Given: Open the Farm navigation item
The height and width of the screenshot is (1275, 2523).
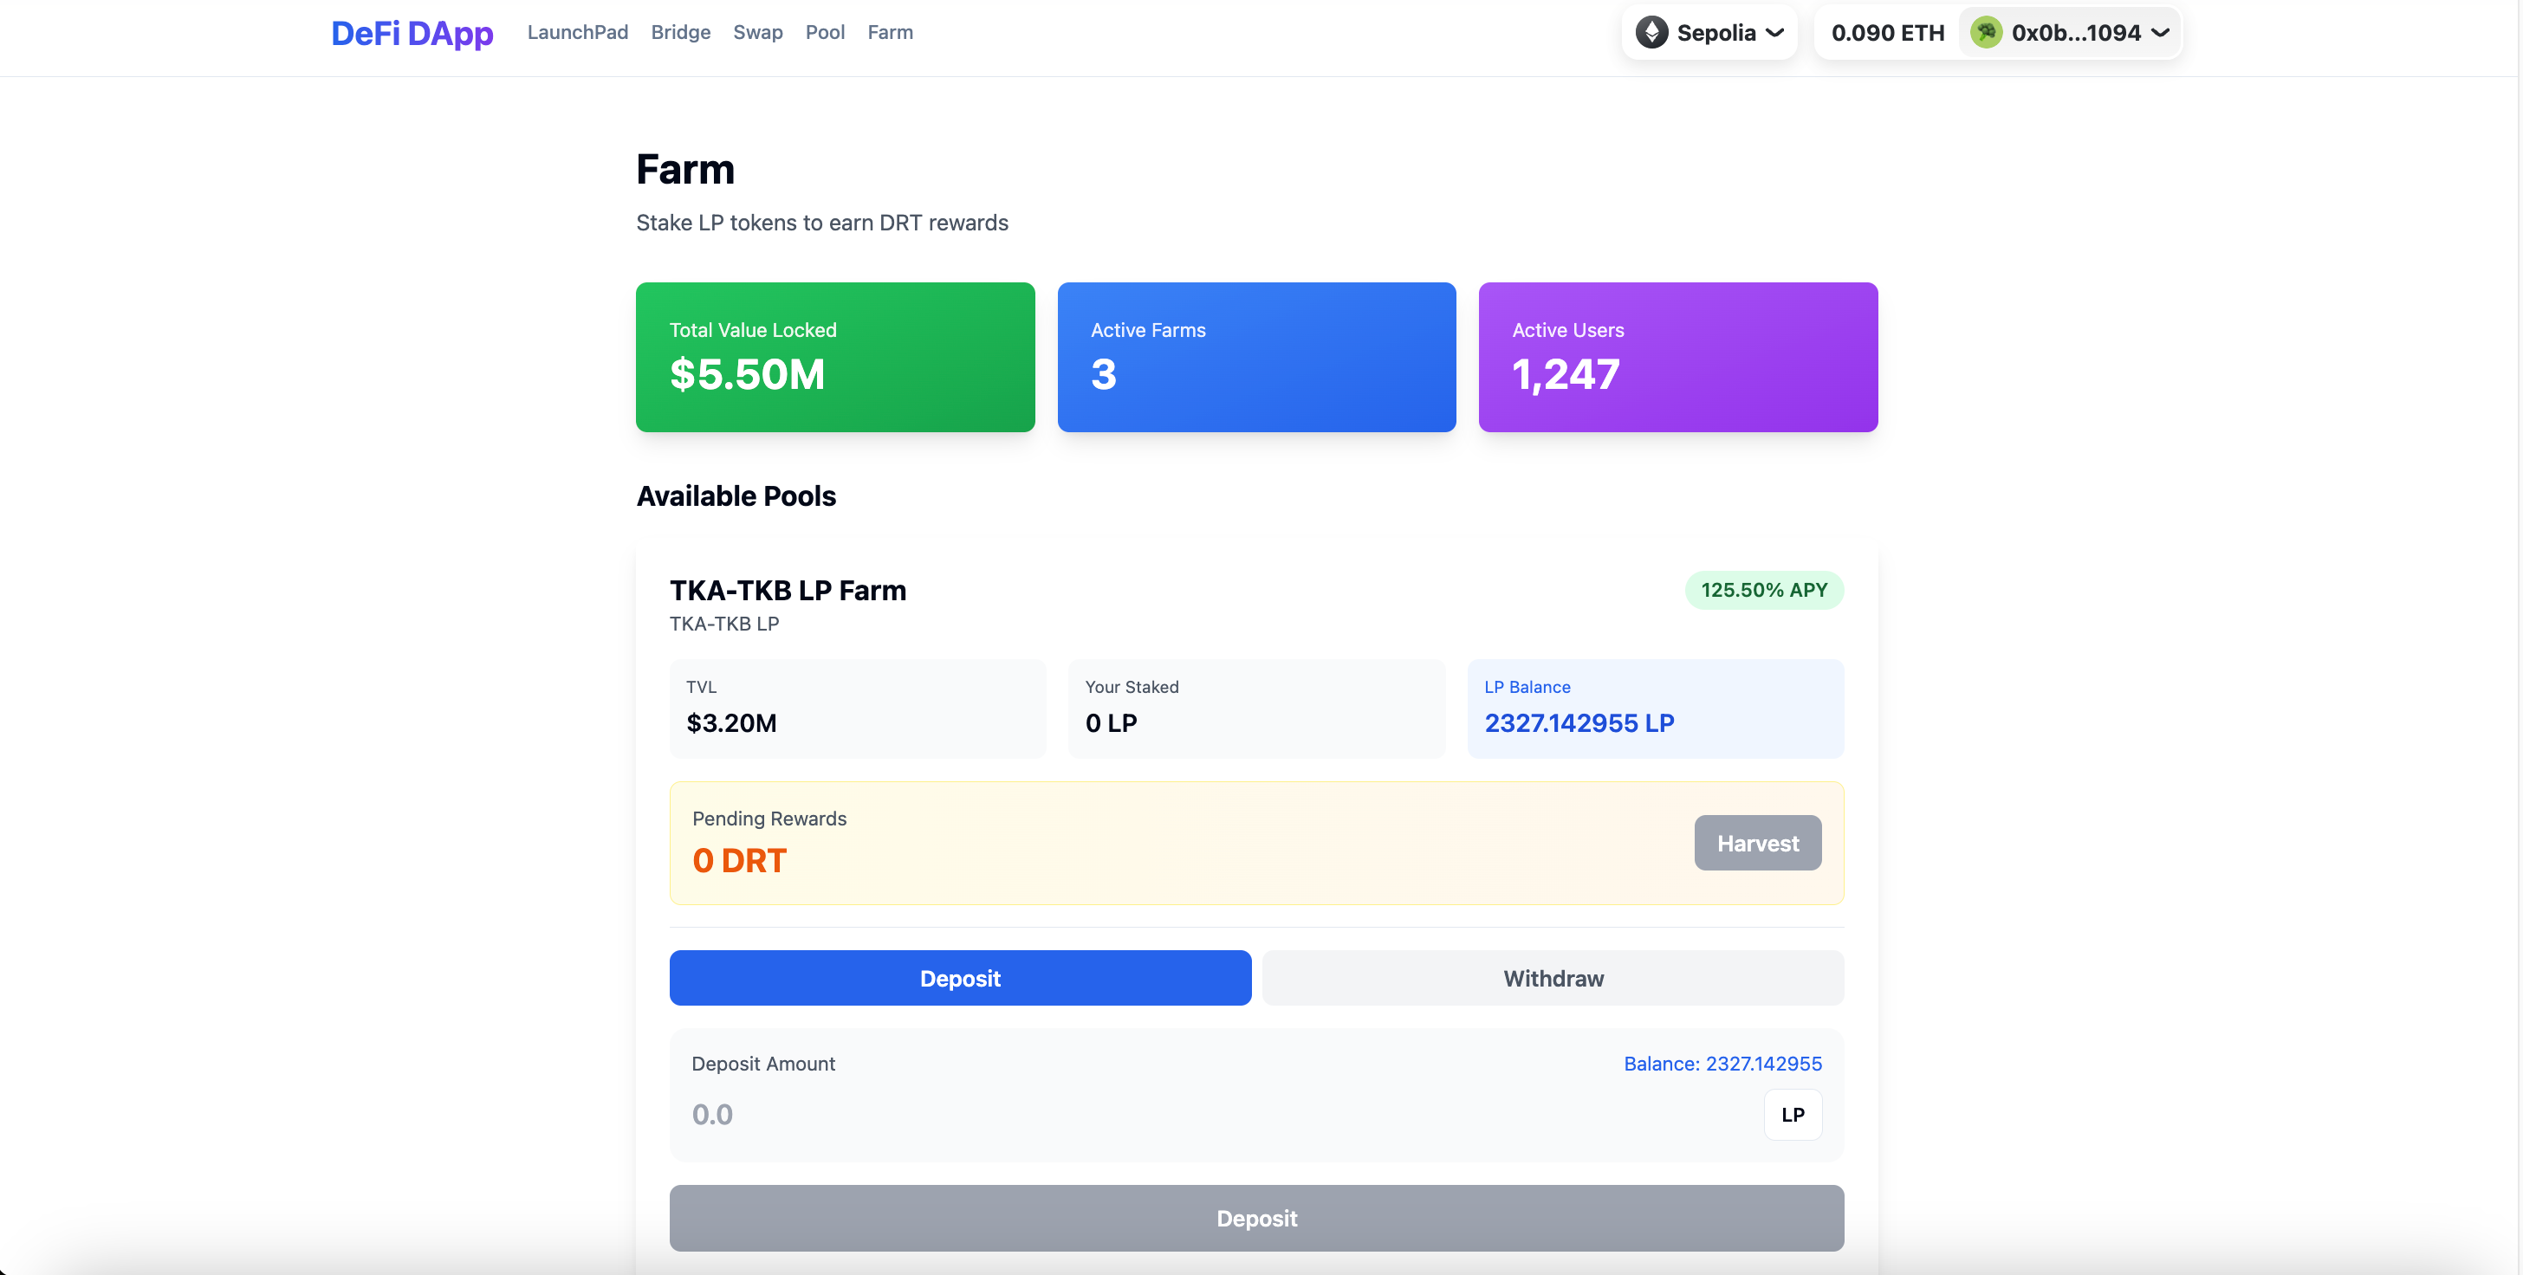Looking at the screenshot, I should (x=889, y=32).
